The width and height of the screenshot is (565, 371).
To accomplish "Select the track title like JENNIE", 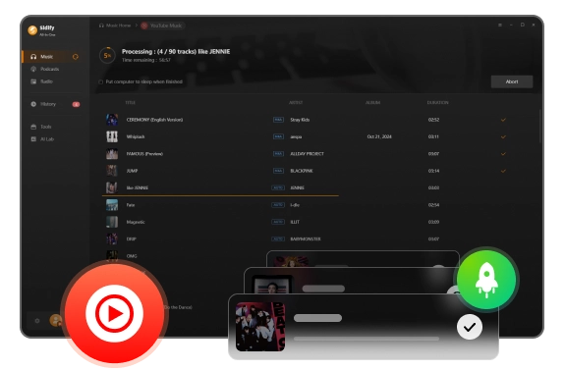I will click(x=138, y=187).
